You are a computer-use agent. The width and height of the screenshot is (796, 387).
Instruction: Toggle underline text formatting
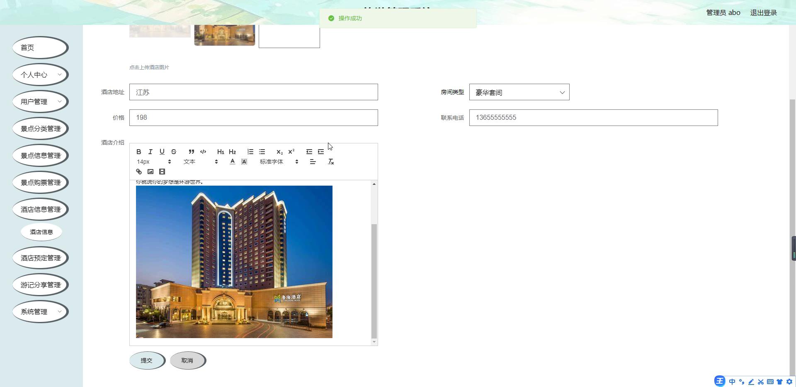click(162, 152)
